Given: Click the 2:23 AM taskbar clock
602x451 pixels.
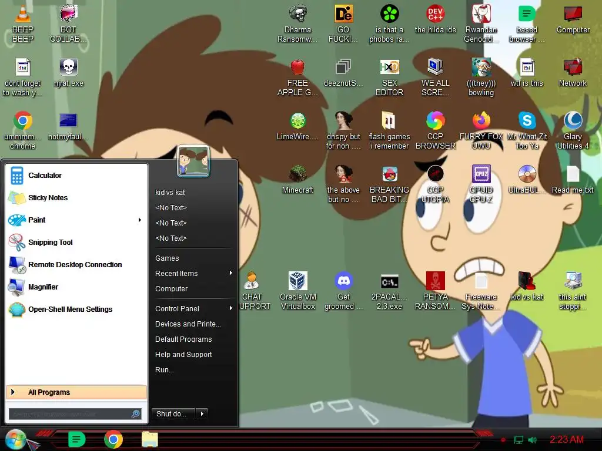Looking at the screenshot, I should [x=567, y=439].
